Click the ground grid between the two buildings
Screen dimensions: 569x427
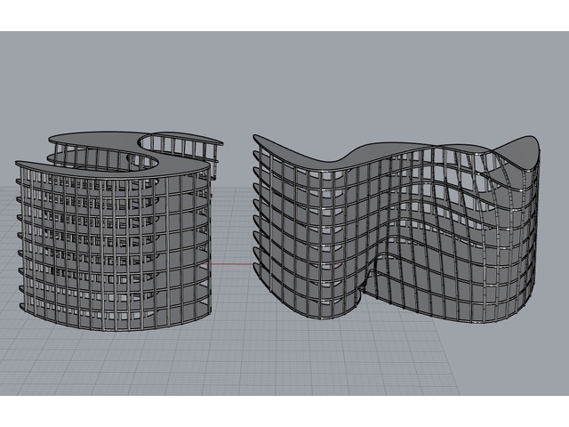(233, 294)
